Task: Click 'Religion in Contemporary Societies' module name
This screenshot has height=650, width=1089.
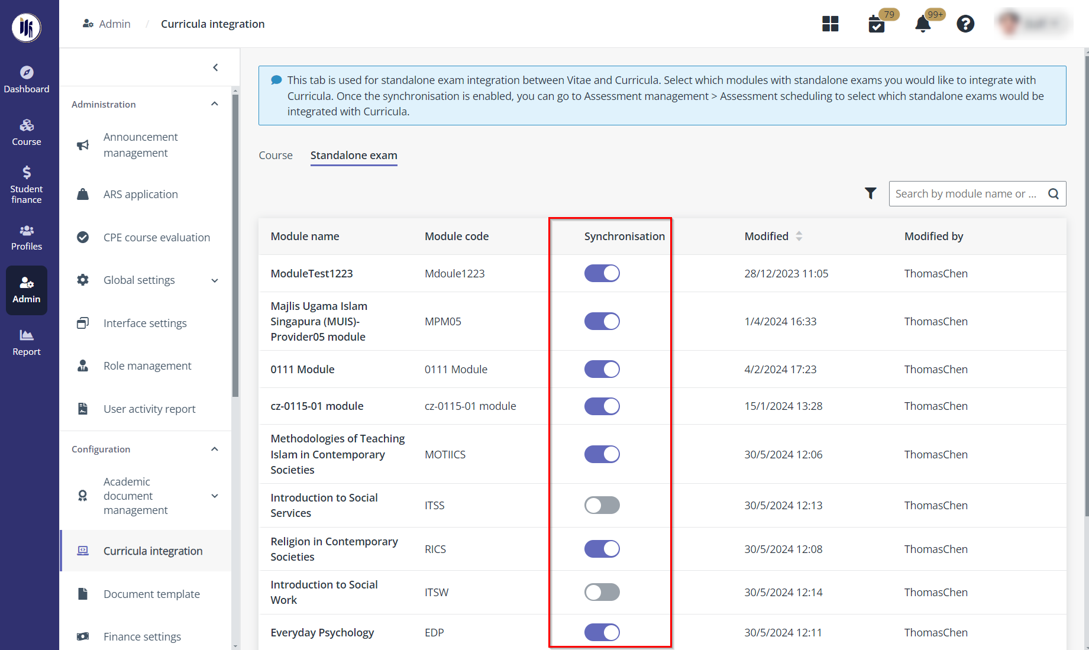Action: pyautogui.click(x=334, y=549)
